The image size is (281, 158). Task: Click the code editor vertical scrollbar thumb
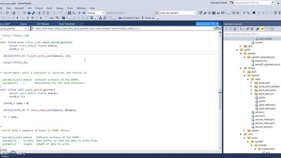pos(220,99)
